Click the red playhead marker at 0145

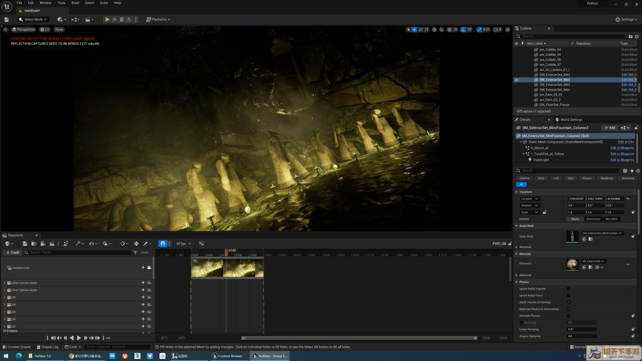tap(226, 252)
